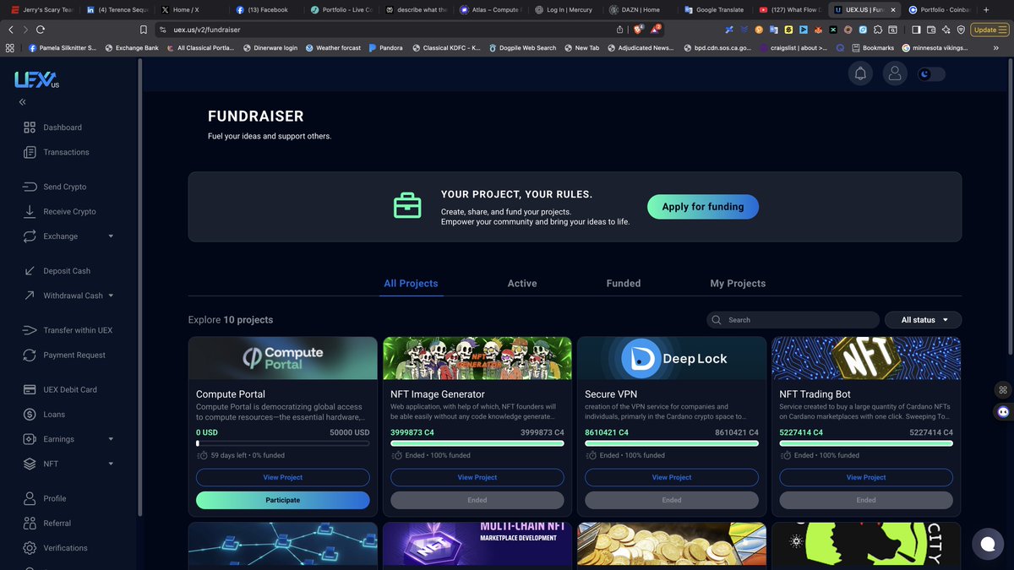Viewport: 1014px width, 570px height.
Task: Switch to the Funded projects tab
Action: (x=623, y=283)
